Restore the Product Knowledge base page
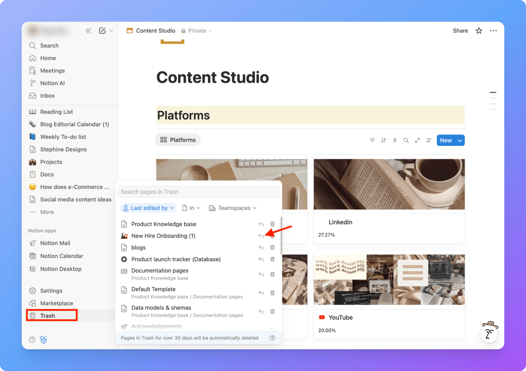 [261, 224]
